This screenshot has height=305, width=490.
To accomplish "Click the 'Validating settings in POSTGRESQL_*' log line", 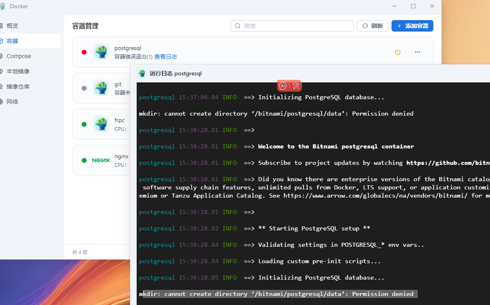I will point(341,245).
